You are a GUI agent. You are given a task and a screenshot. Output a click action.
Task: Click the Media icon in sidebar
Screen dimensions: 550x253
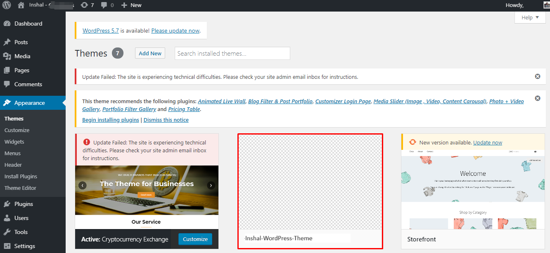7,56
